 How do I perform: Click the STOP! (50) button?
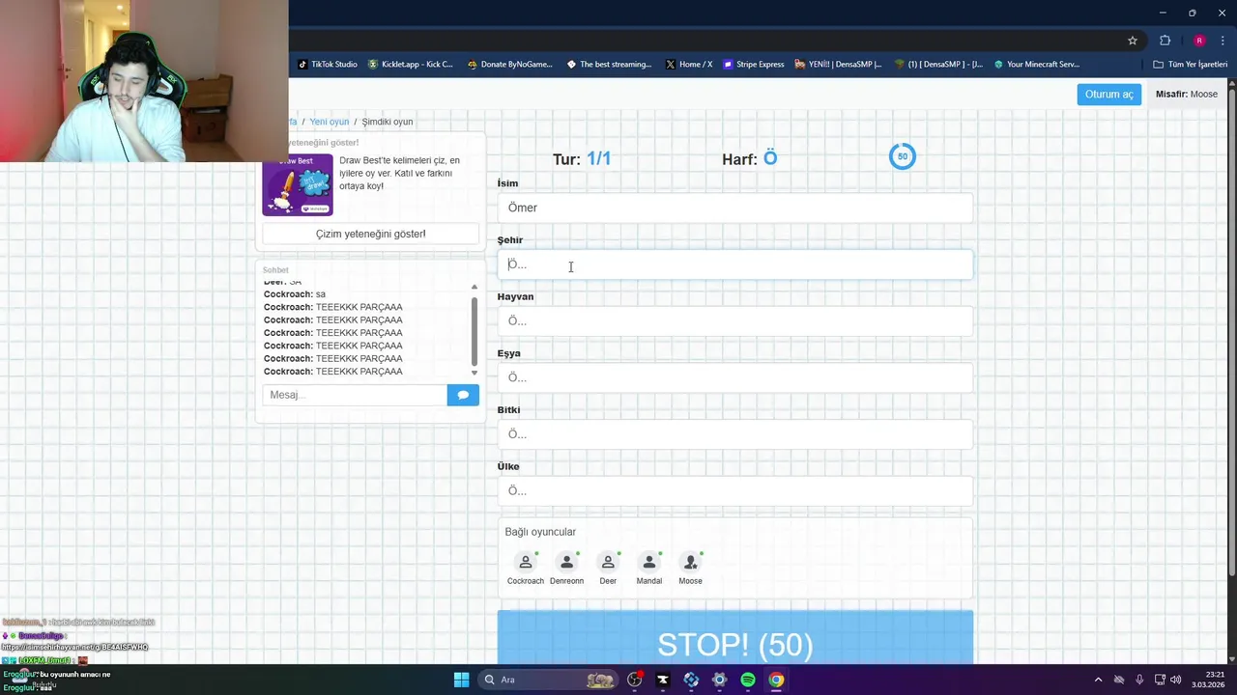click(x=734, y=638)
